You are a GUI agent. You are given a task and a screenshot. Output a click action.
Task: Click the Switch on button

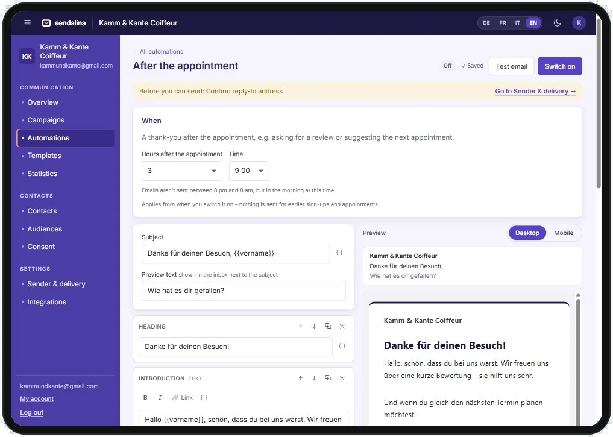click(x=560, y=66)
